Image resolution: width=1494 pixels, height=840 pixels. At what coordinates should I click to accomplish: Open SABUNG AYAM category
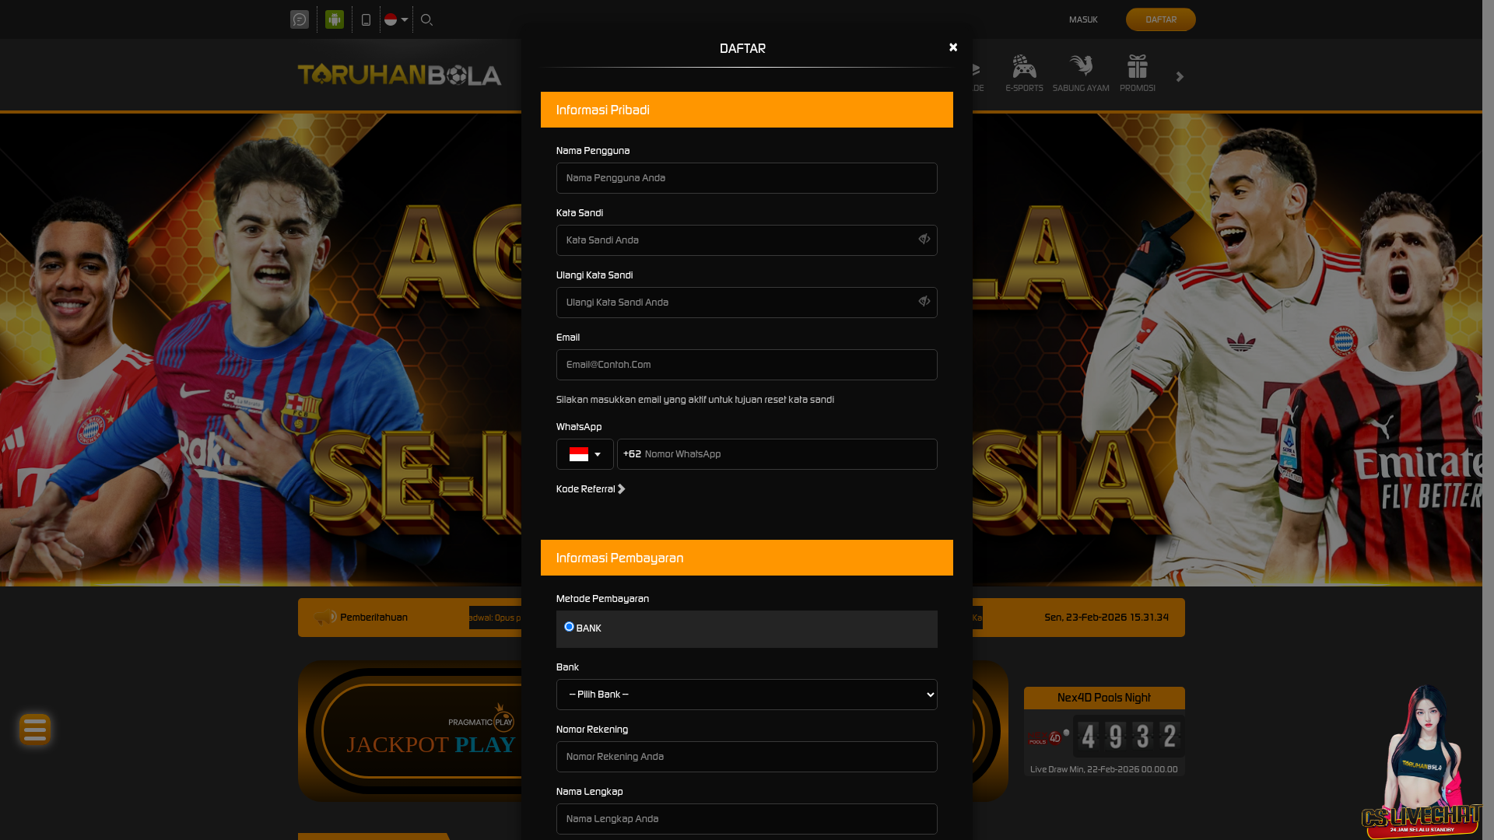(x=1081, y=74)
